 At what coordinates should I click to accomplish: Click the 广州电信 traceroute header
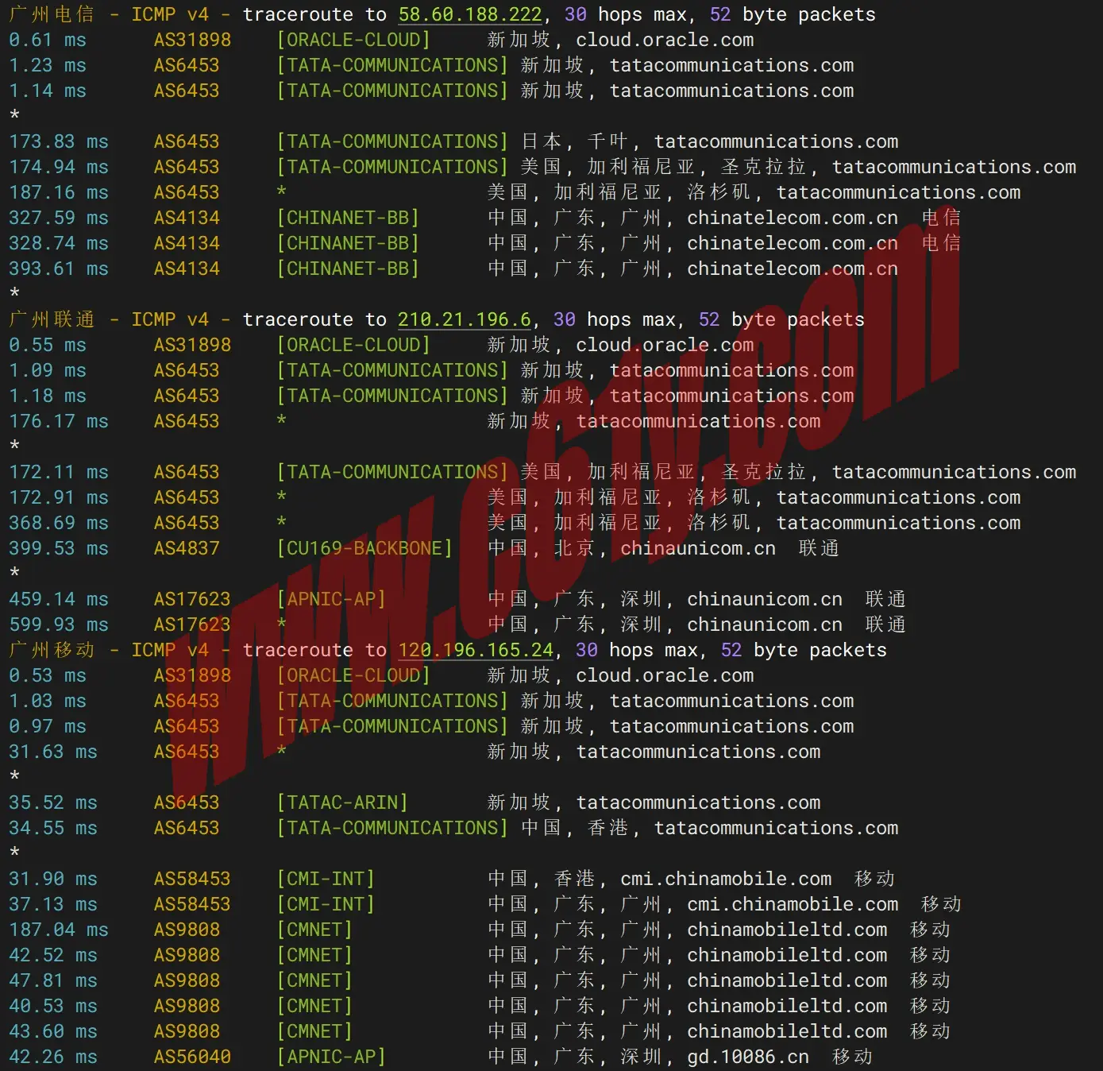[442, 14]
